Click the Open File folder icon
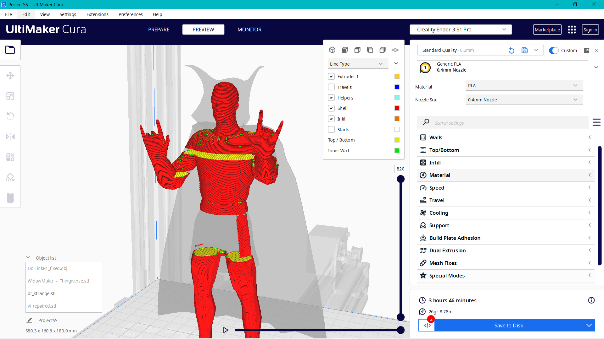 (x=10, y=50)
